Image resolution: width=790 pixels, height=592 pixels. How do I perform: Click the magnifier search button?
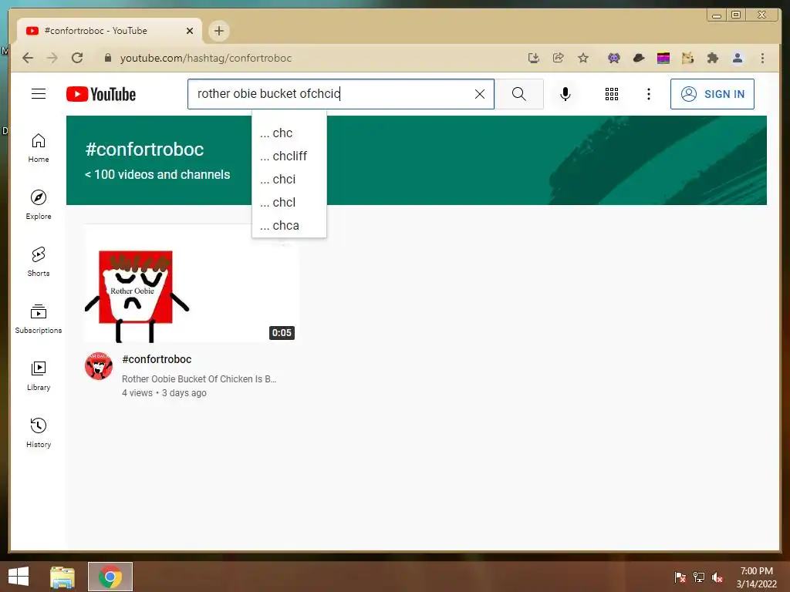tap(519, 93)
